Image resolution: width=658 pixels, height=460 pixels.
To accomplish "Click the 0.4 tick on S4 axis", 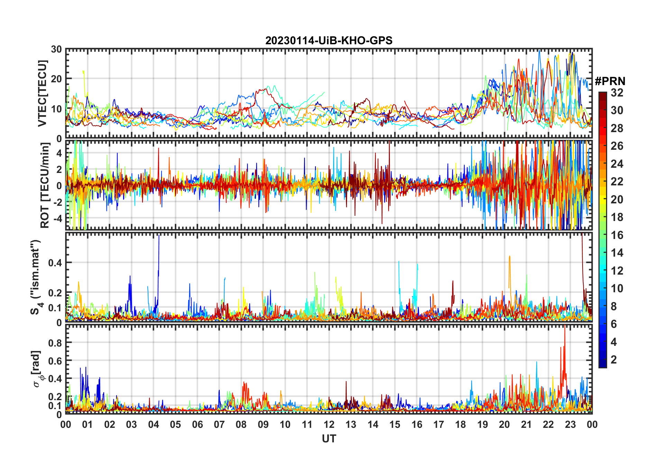I will tap(55, 263).
